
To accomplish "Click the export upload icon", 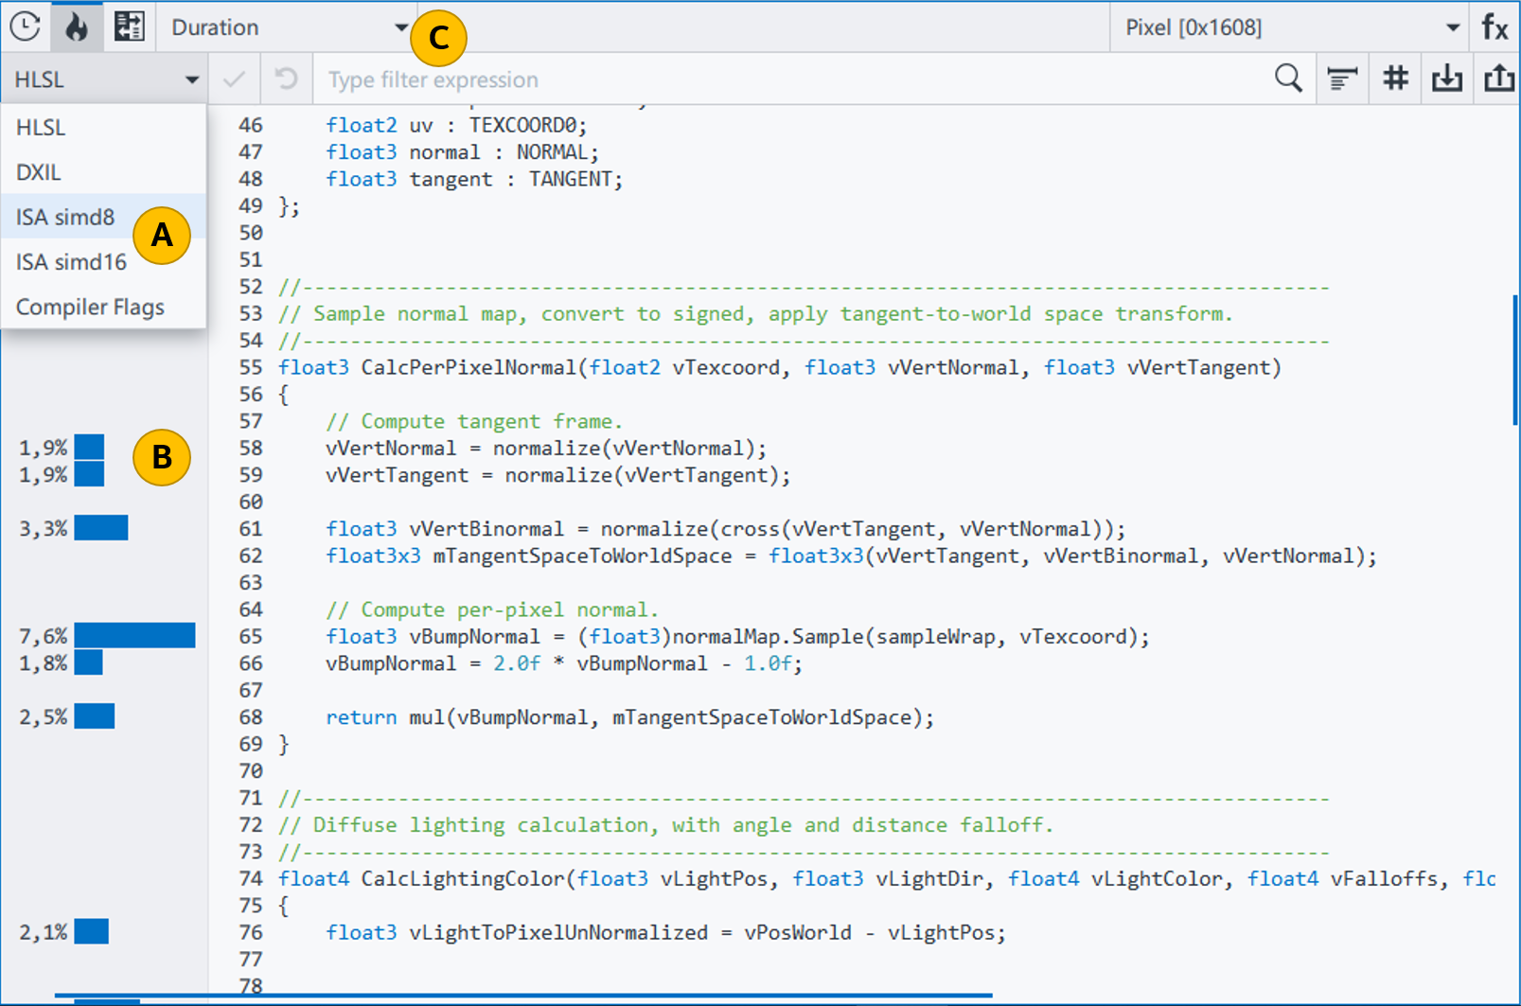I will point(1498,79).
